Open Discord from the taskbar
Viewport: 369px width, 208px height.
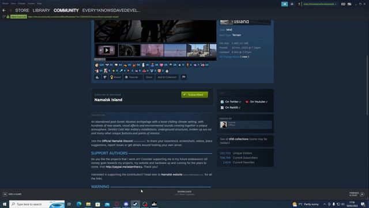[x=126, y=204]
